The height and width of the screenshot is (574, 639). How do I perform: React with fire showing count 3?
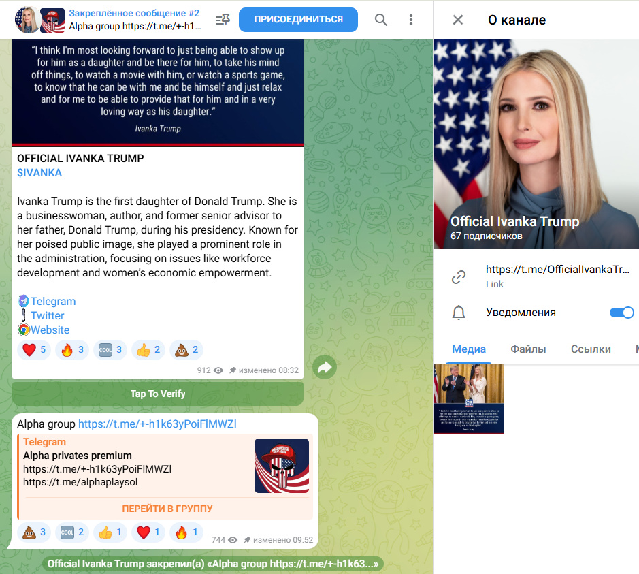pyautogui.click(x=72, y=350)
